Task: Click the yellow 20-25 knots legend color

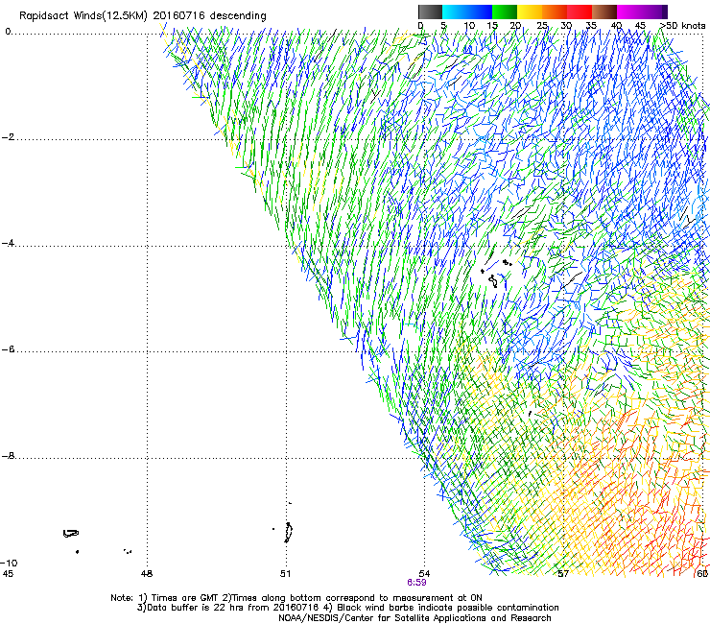Action: 530,12
